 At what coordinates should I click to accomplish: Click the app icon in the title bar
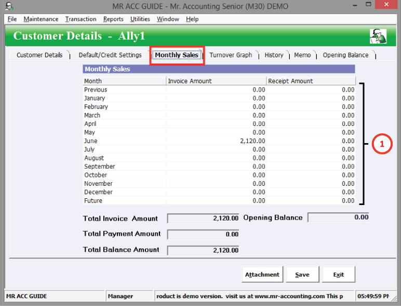click(9, 6)
